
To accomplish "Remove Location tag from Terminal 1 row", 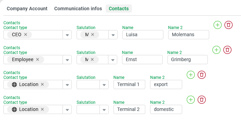I will (x=42, y=84).
